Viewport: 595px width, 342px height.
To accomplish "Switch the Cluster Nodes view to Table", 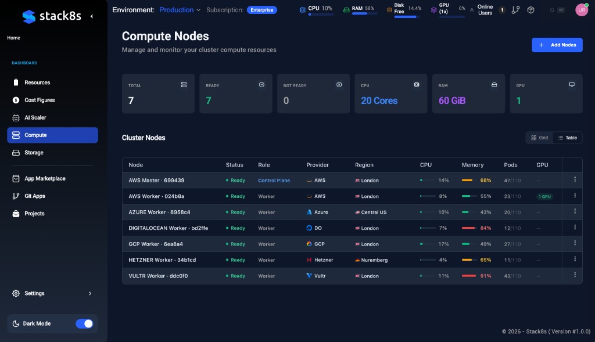I will (x=568, y=138).
